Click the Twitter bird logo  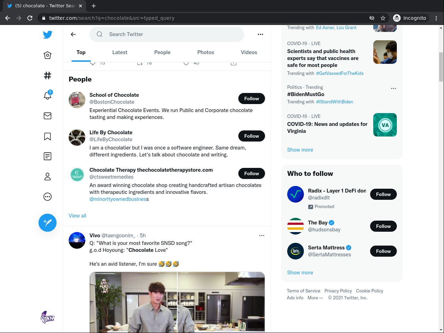coord(48,34)
